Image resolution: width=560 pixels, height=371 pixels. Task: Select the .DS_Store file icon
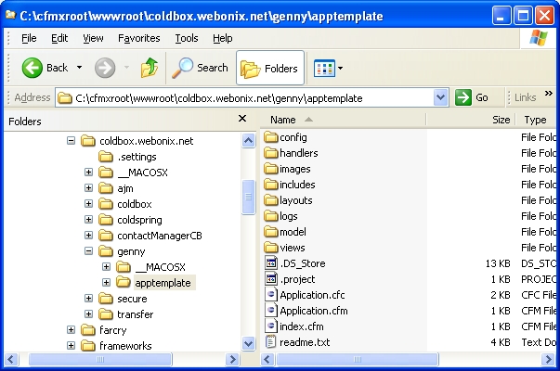coord(271,263)
